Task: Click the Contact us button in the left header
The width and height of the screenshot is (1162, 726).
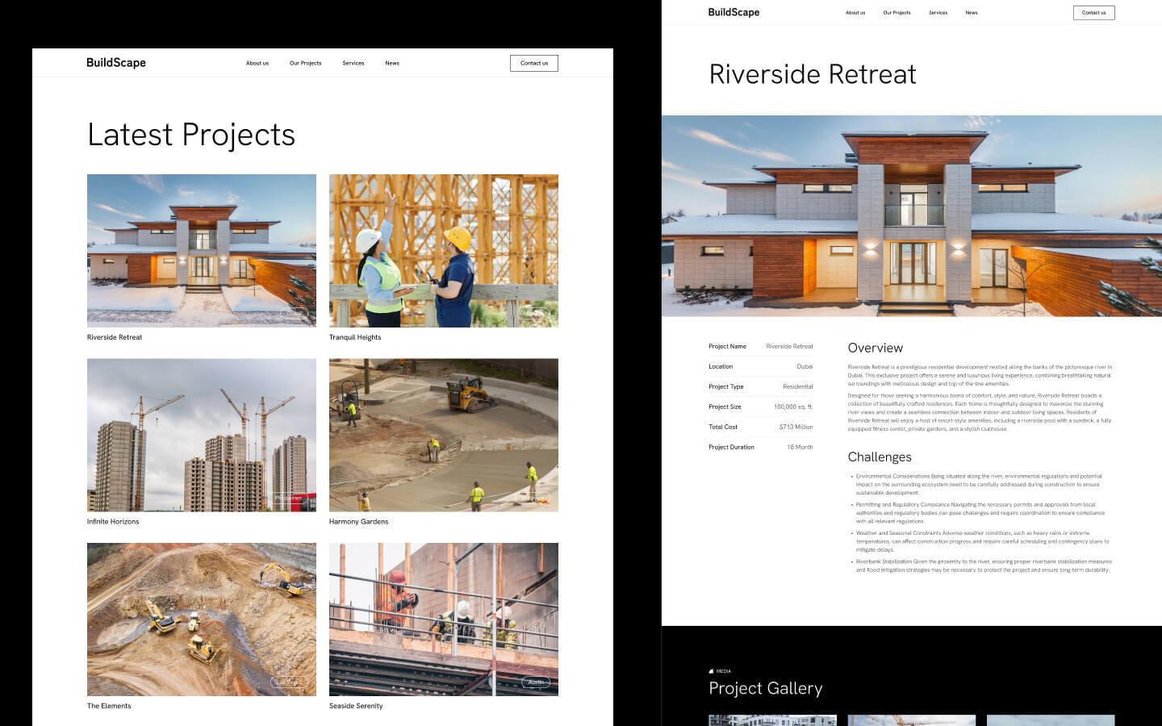Action: click(x=533, y=63)
